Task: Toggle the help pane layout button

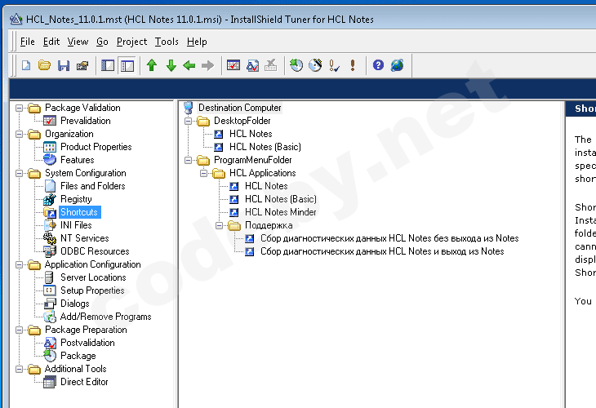Action: [127, 65]
